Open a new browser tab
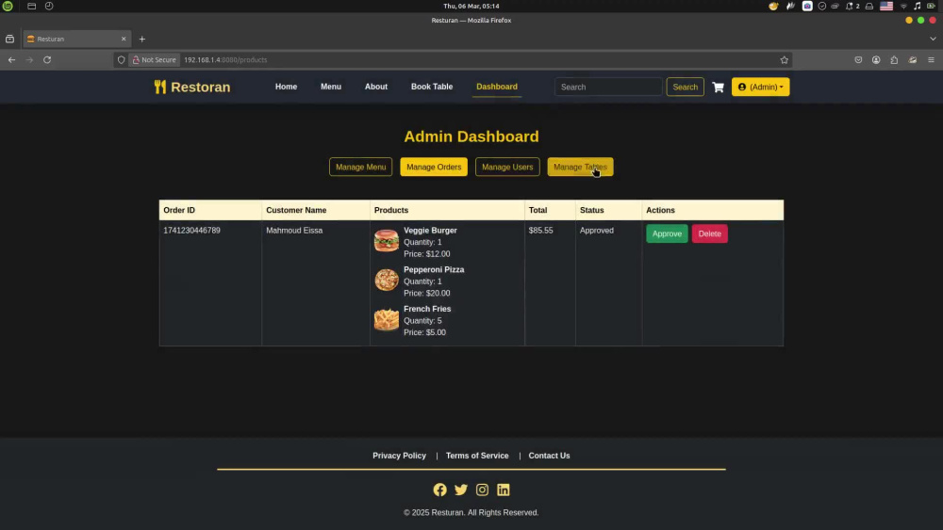943x530 pixels. (x=142, y=39)
